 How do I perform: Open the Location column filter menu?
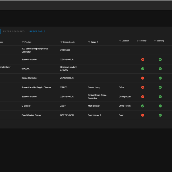[x=120, y=41]
